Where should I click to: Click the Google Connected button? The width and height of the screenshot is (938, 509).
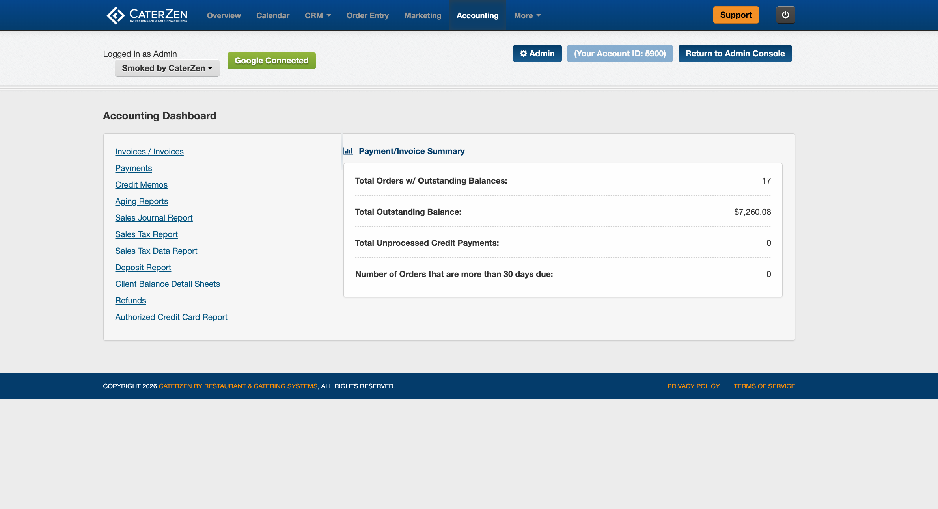pos(271,61)
